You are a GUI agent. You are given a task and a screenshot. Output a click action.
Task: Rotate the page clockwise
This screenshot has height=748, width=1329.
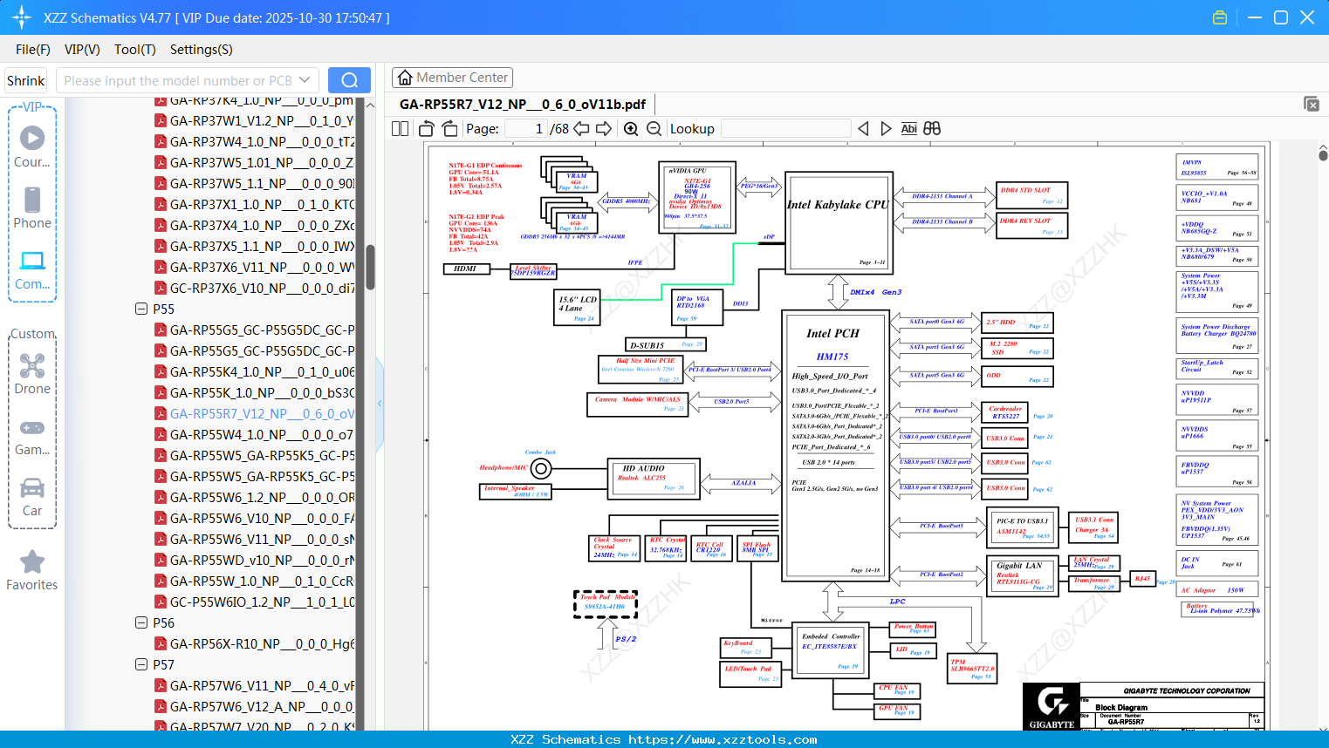[449, 129]
